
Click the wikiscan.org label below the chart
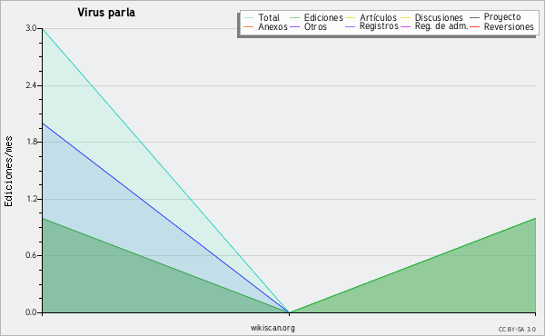point(272,328)
